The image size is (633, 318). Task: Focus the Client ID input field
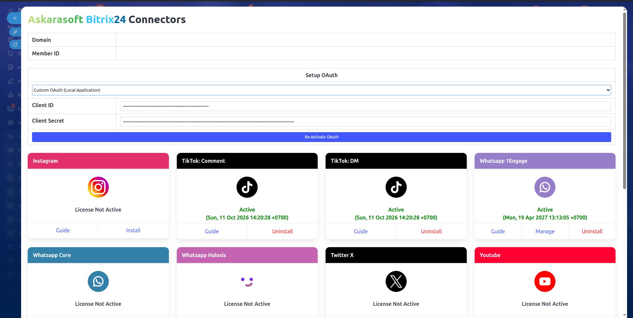tap(365, 106)
